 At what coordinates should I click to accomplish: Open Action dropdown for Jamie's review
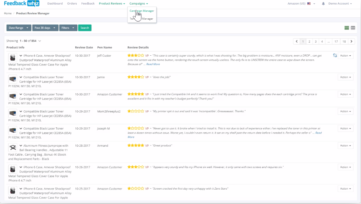[345, 77]
